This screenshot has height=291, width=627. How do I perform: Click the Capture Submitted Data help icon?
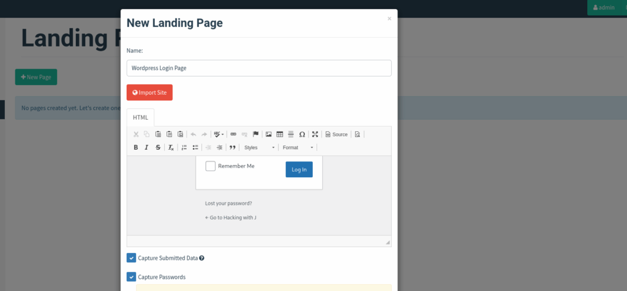pos(202,258)
